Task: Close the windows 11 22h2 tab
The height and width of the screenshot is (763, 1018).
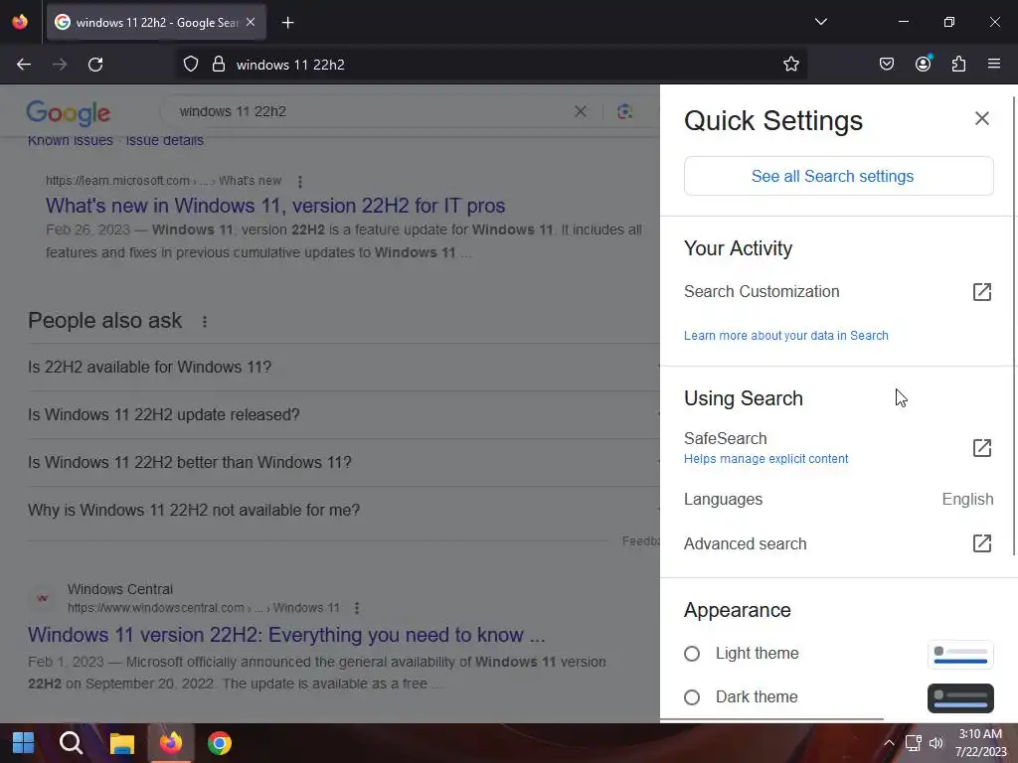Action: tap(251, 22)
